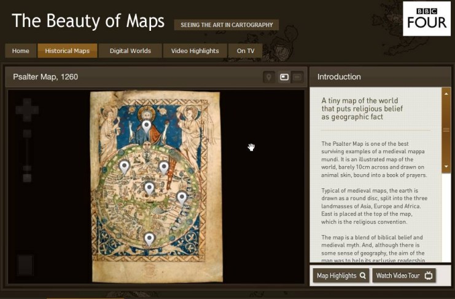
Task: Click the Seeing the Art in Cartography tagline
Action: pos(227,25)
